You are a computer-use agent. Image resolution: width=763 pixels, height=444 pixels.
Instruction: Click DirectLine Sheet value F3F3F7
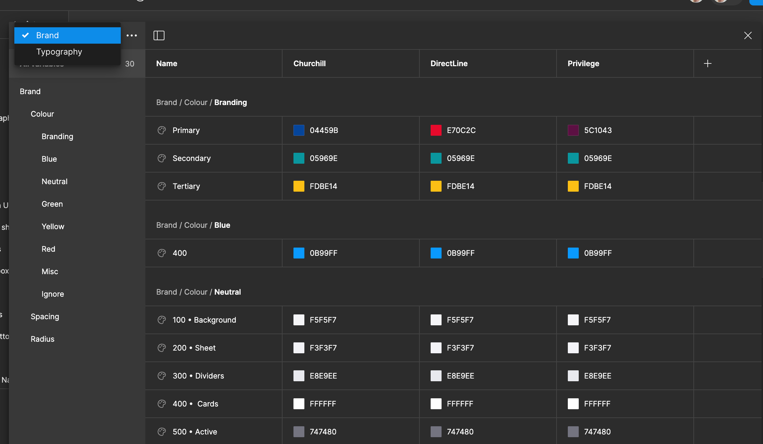(x=460, y=348)
